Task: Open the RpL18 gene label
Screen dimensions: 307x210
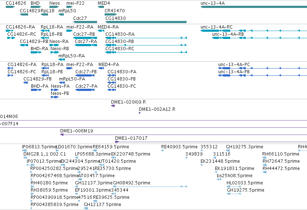Action: pos(48,11)
